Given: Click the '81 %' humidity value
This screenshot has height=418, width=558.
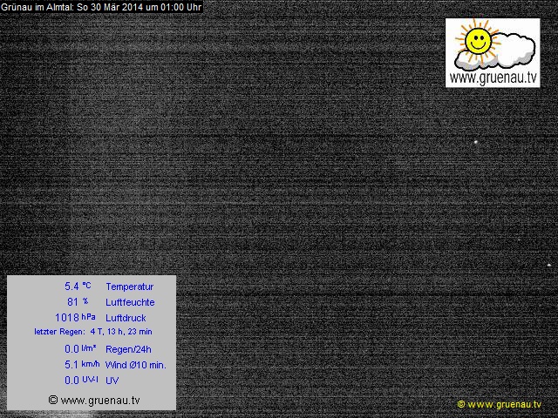Looking at the screenshot, I should point(78,302).
